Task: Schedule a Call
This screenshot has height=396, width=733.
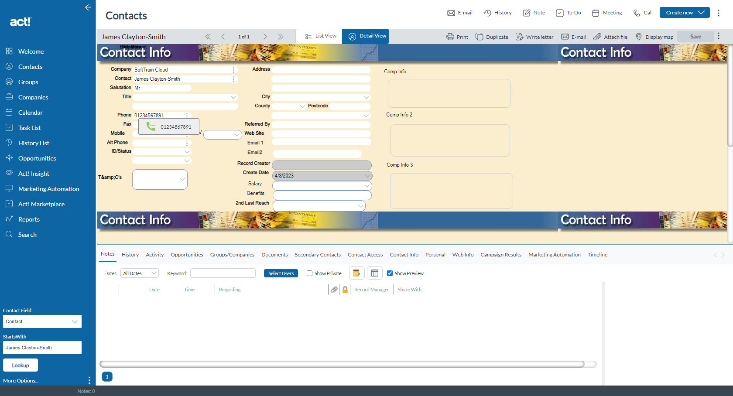Action: pyautogui.click(x=643, y=13)
